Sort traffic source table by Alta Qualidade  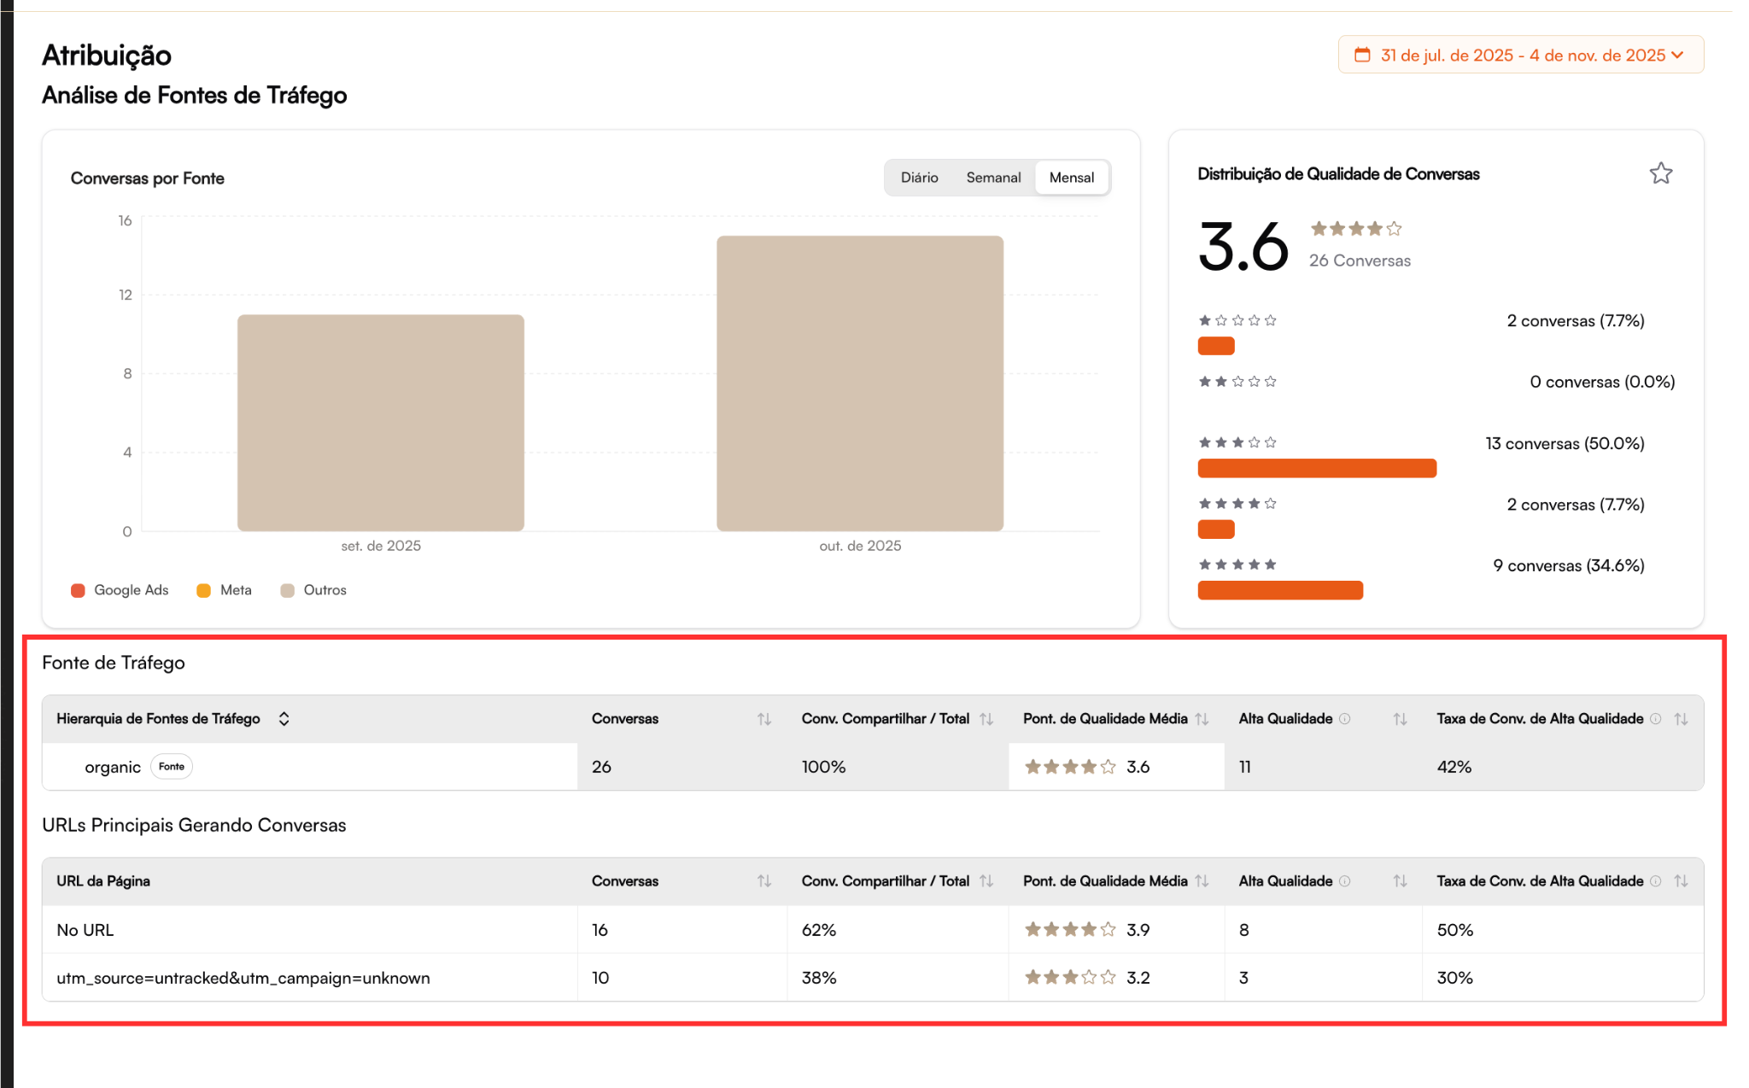click(1400, 719)
